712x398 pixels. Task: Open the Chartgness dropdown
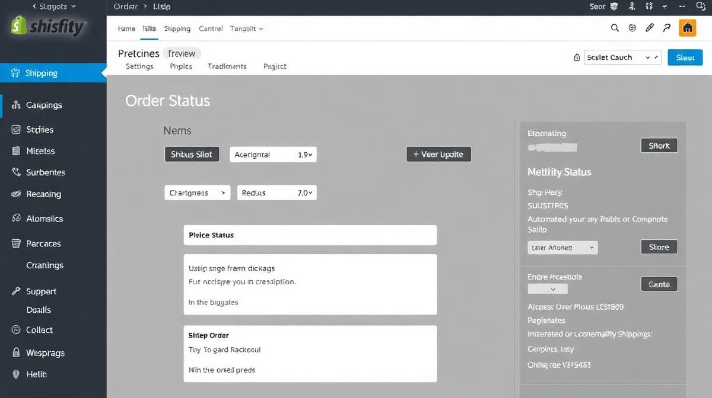point(197,193)
